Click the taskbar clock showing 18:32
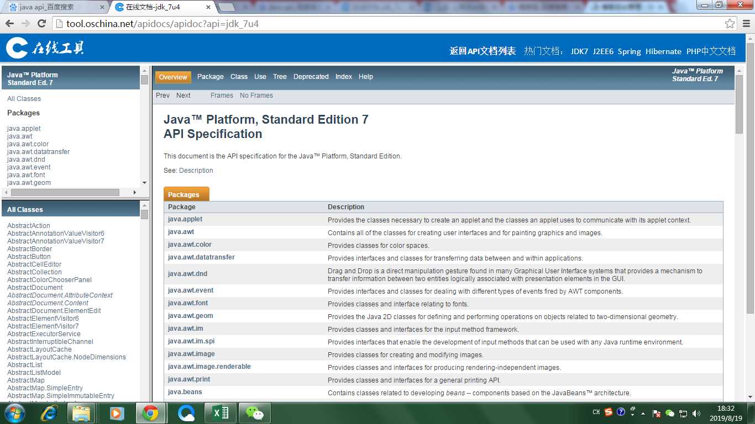Viewport: 755px width, 424px height. [x=725, y=413]
